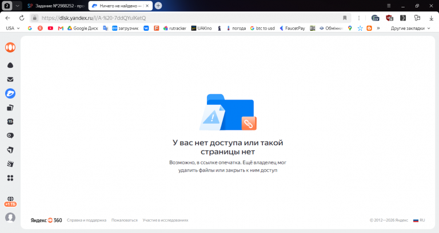Viewport: 439px width, 233px height.
Task: Open the Обмінник bookmark
Action: tap(331, 28)
